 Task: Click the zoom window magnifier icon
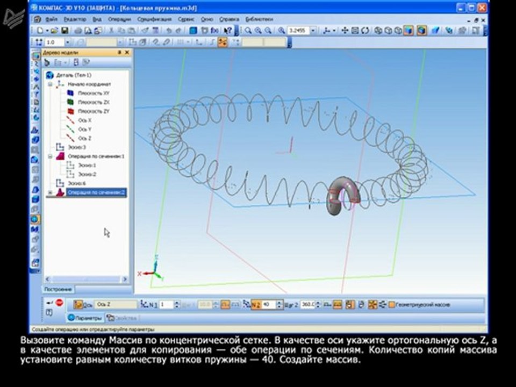pyautogui.click(x=248, y=31)
